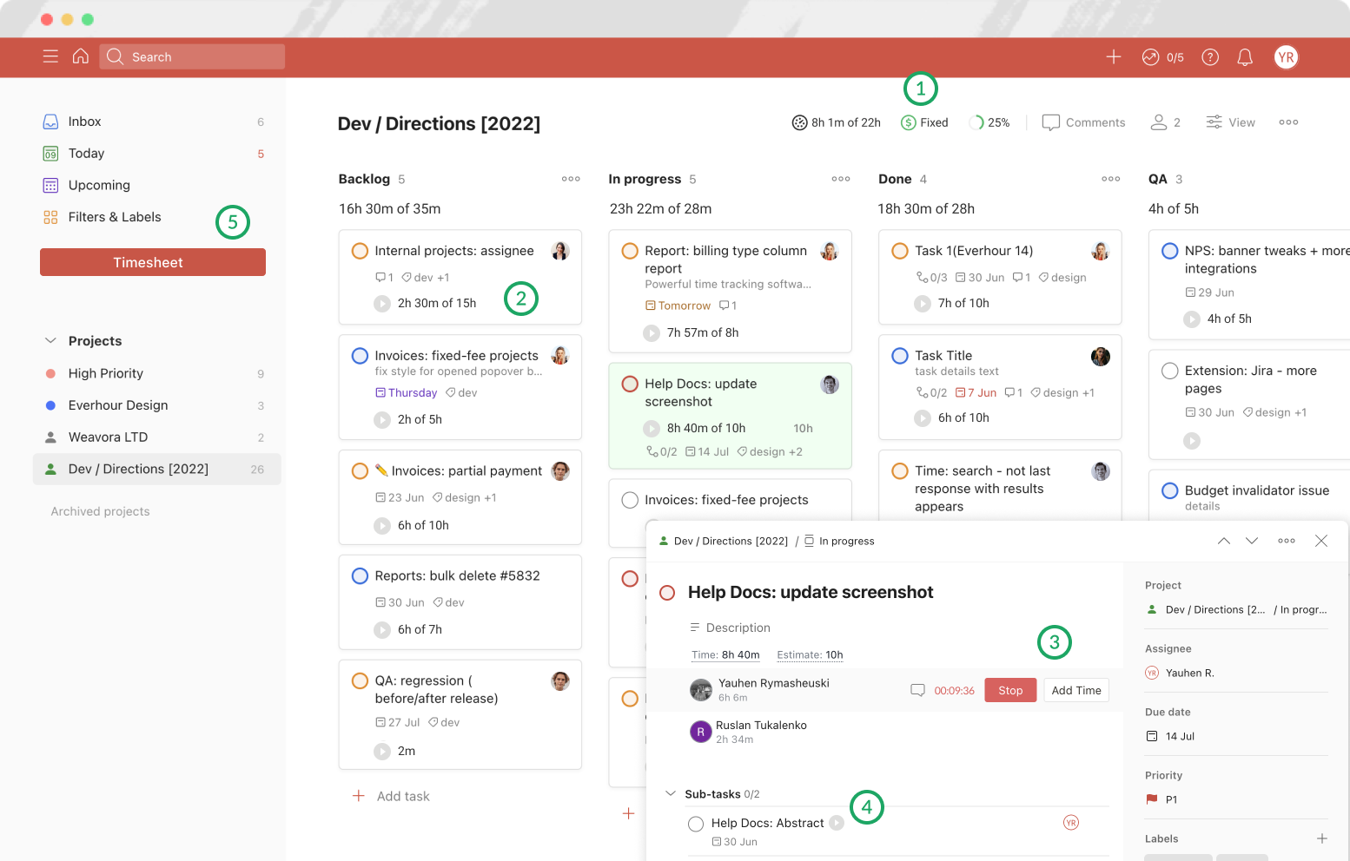Image resolution: width=1350 pixels, height=861 pixels.
Task: Check off the 'Help Docs: Abstract' sub-task
Action: (x=696, y=823)
